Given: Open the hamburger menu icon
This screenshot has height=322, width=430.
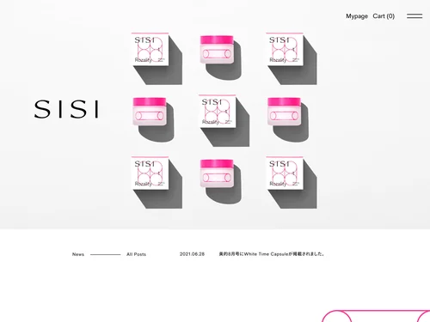Looking at the screenshot, I should coord(415,16).
